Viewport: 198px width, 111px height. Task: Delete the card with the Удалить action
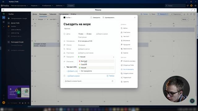[125, 82]
